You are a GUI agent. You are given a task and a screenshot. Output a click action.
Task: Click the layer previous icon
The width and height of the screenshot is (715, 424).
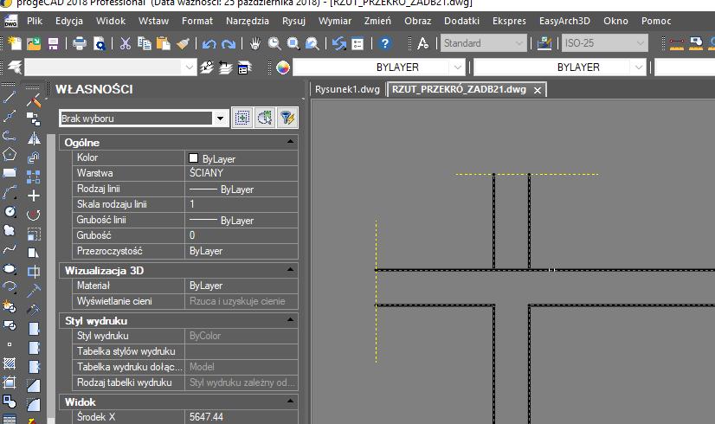(x=225, y=67)
